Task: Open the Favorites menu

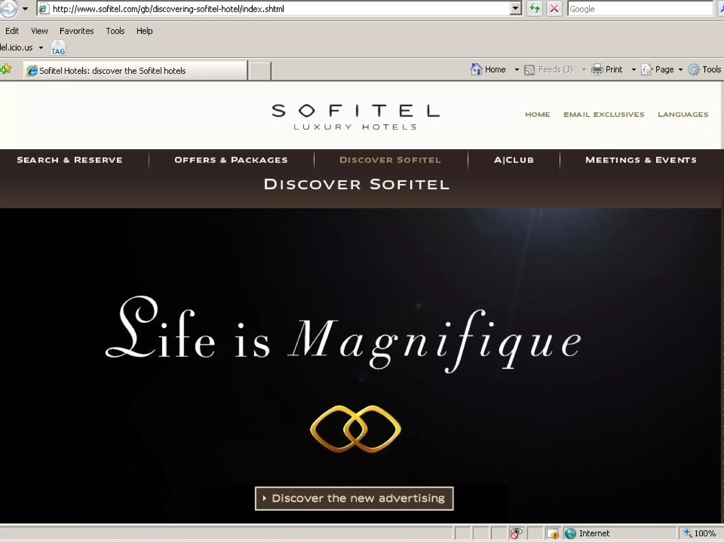Action: (x=76, y=31)
